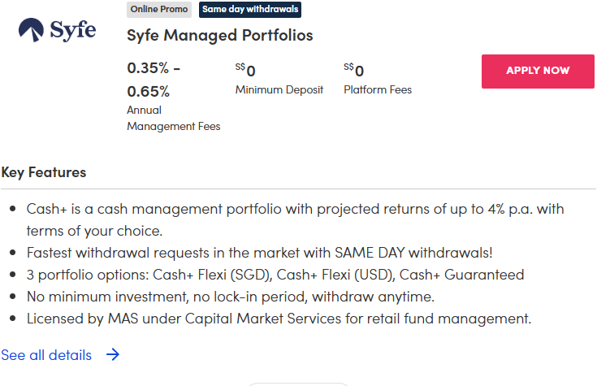The width and height of the screenshot is (597, 386).
Task: Select the Minimum Deposit label
Action: [x=279, y=89]
